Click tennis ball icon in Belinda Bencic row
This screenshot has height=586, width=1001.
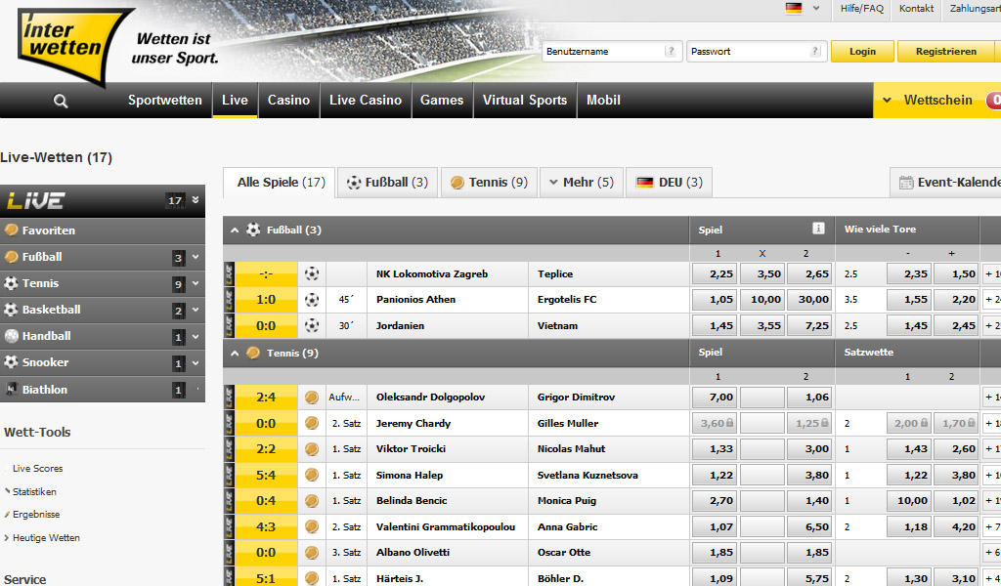312,501
